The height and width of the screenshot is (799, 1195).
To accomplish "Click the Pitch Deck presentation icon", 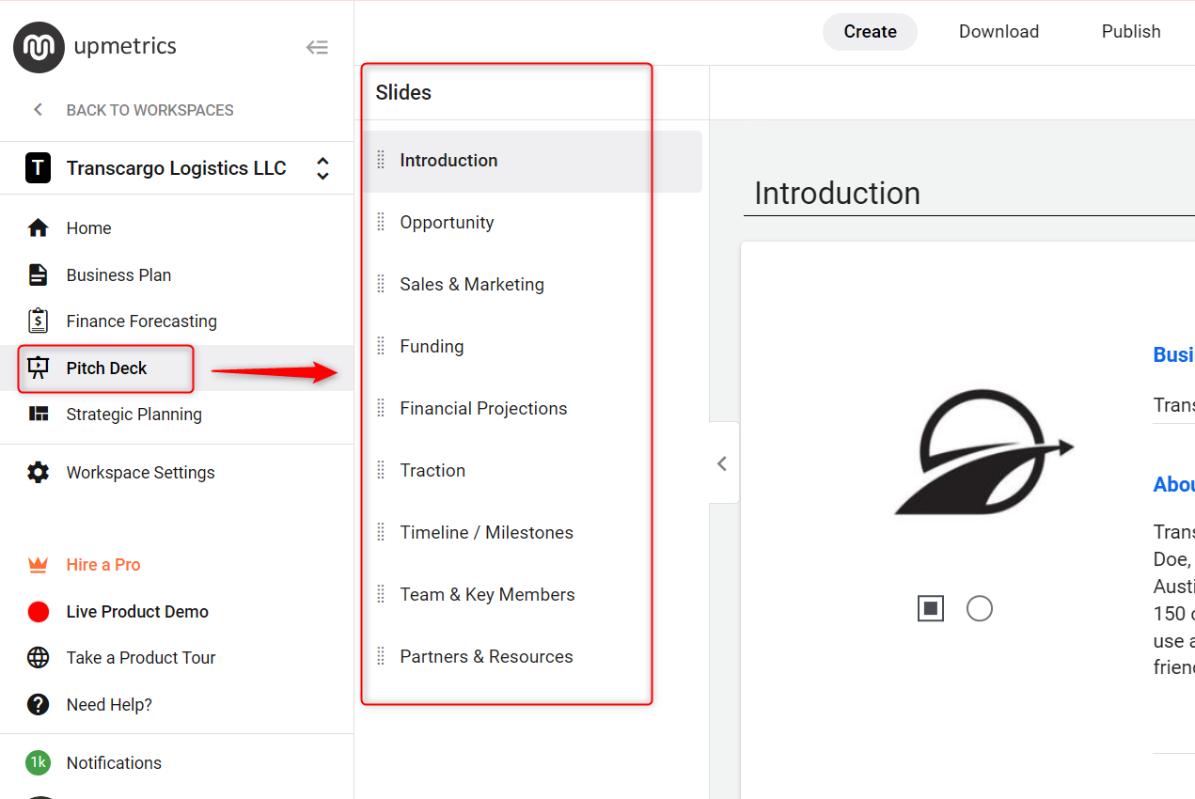I will coord(38,368).
